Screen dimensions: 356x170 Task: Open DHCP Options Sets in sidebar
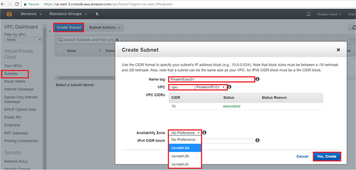click(x=20, y=109)
